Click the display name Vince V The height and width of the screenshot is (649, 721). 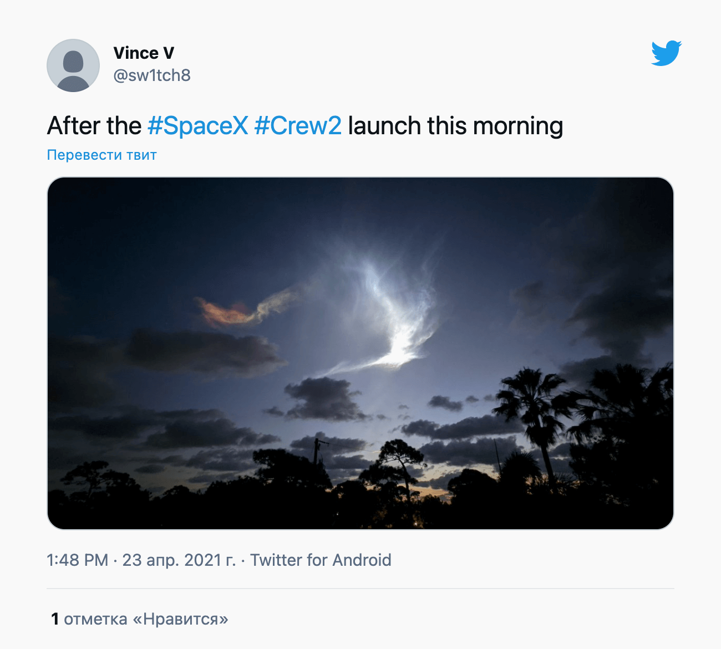point(144,53)
